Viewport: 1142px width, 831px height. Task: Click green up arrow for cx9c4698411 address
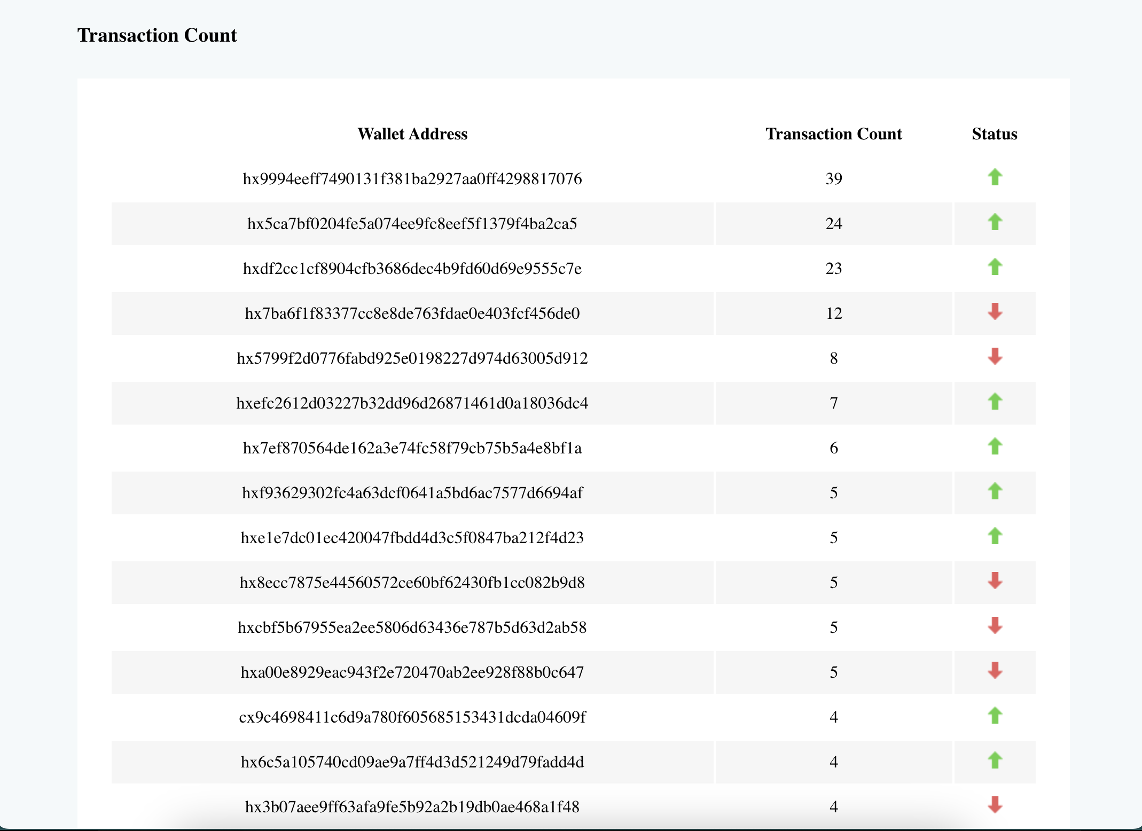coord(994,716)
